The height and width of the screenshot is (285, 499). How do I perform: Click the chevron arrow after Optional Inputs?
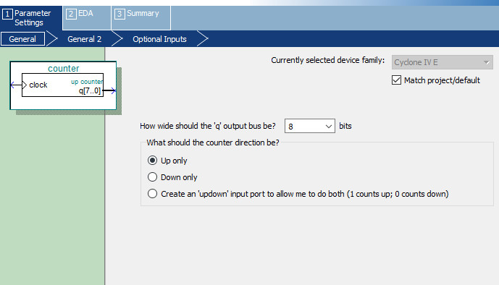tap(203, 39)
